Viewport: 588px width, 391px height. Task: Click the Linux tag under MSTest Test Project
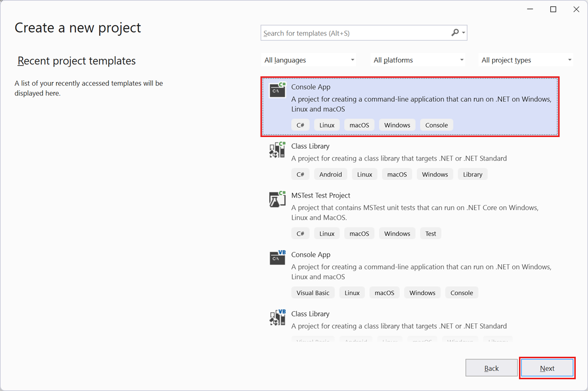[x=327, y=233]
